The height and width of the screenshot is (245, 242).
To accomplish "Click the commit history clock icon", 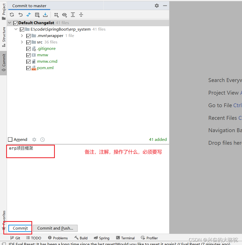I will [x=42, y=139].
